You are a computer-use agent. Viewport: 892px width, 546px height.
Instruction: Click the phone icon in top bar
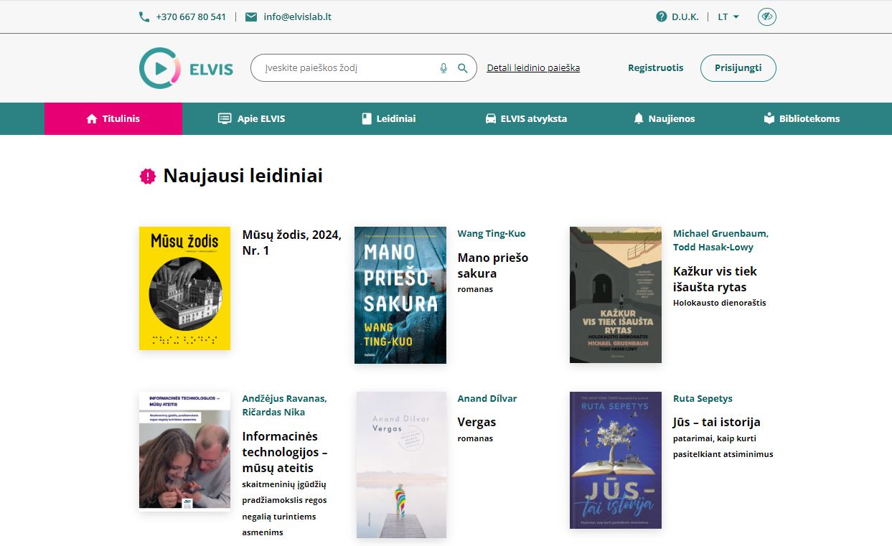[144, 17]
